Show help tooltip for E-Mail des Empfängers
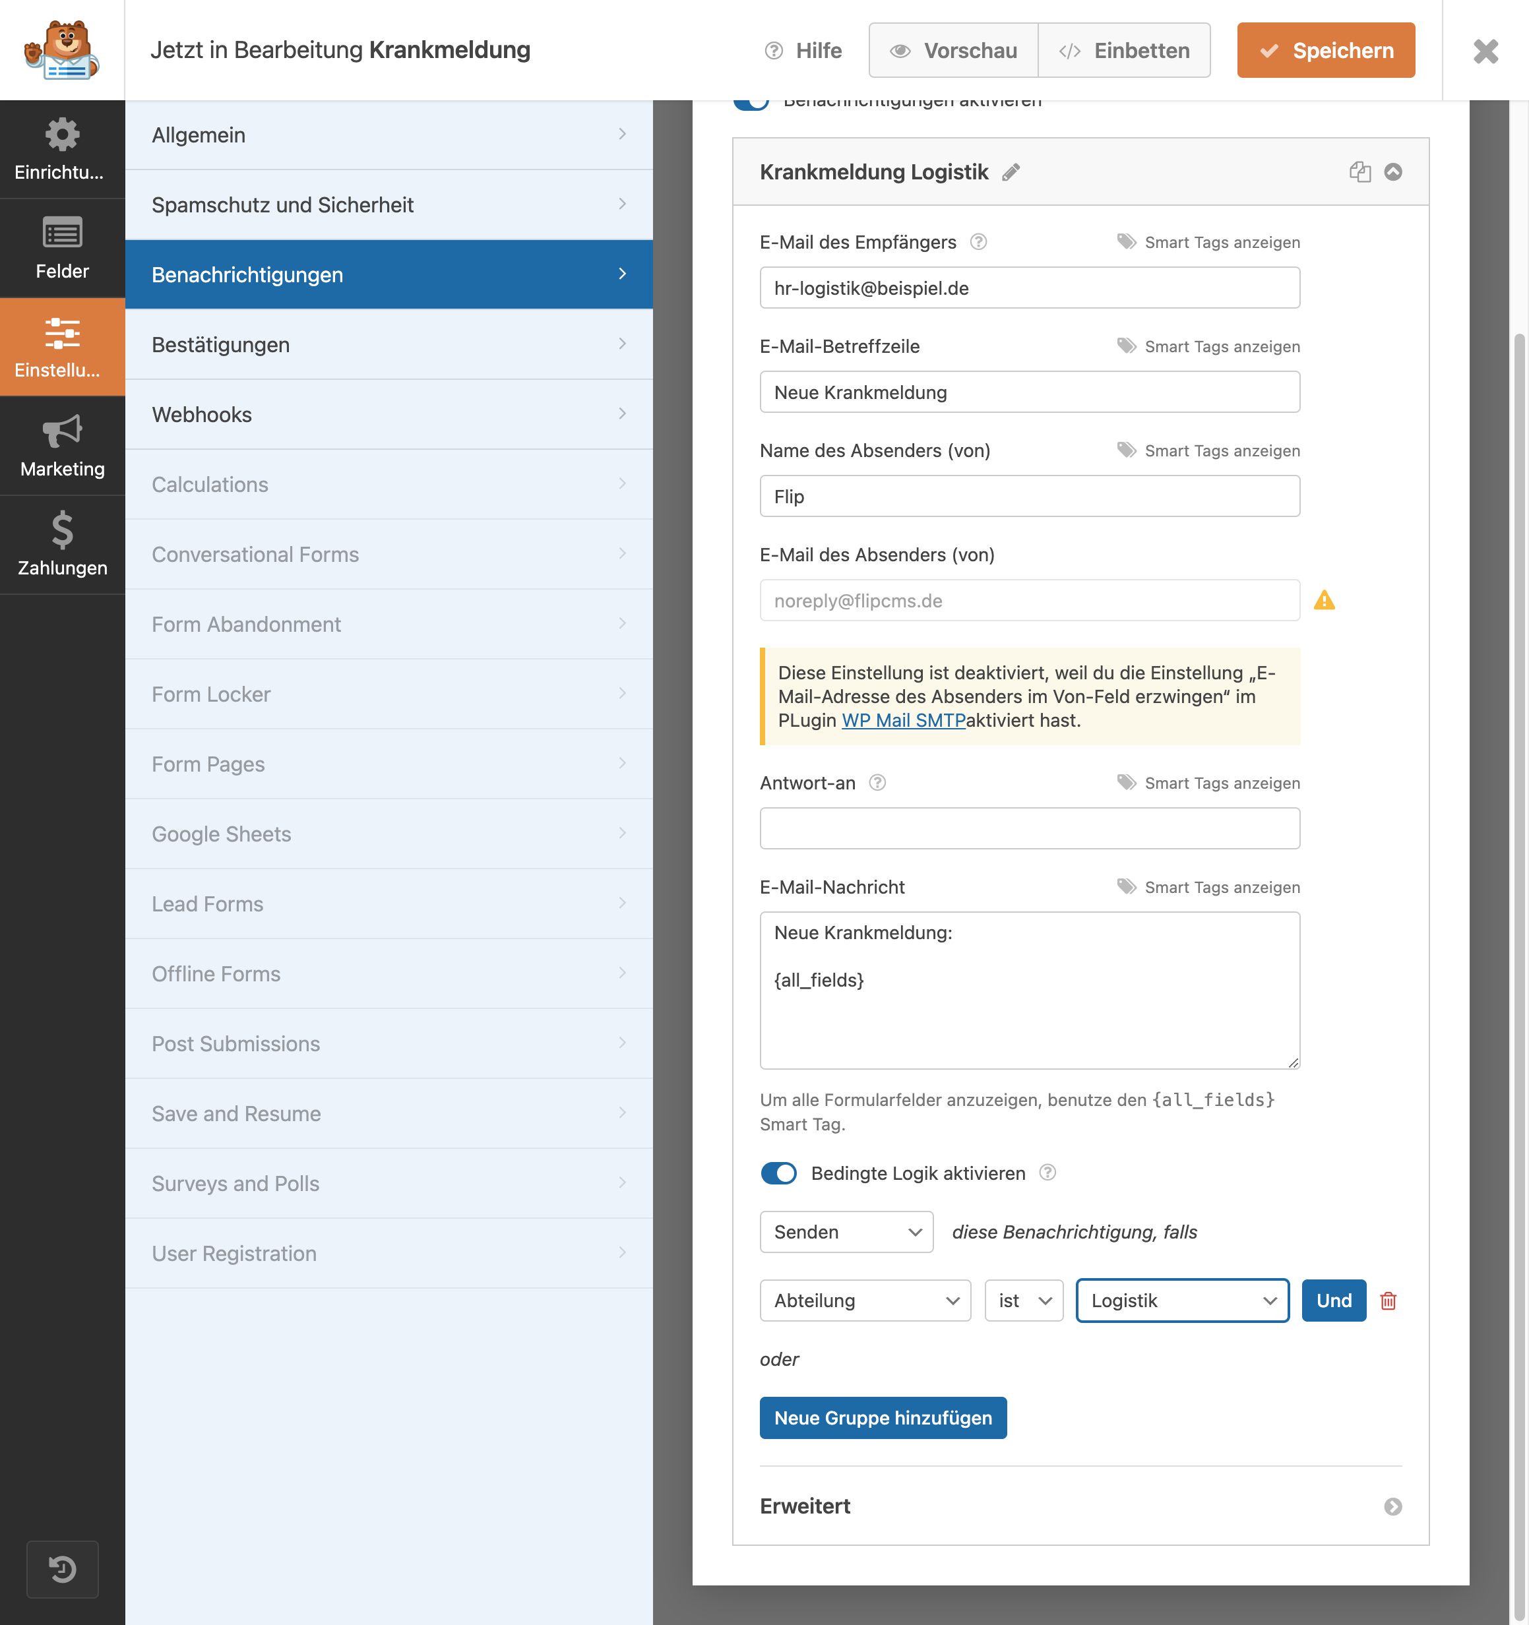 pos(979,242)
